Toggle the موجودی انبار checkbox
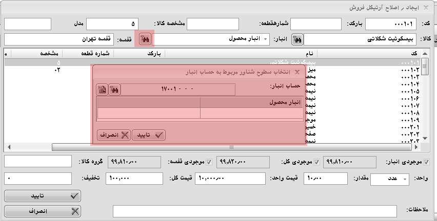The width and height of the screenshot is (437, 221). coord(427,162)
